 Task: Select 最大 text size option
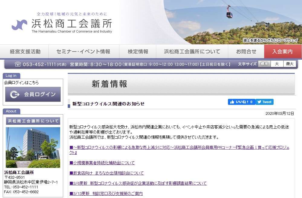[290, 64]
